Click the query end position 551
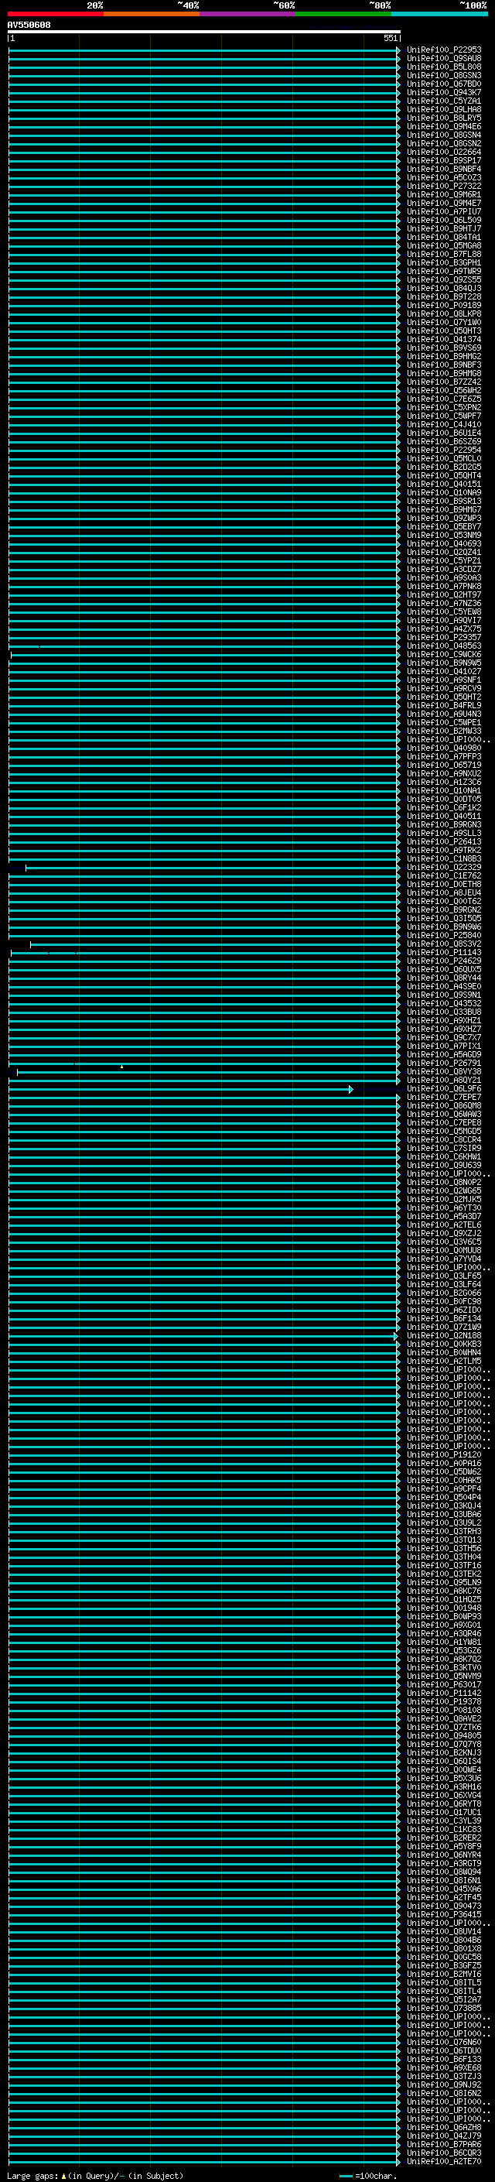 coord(390,38)
